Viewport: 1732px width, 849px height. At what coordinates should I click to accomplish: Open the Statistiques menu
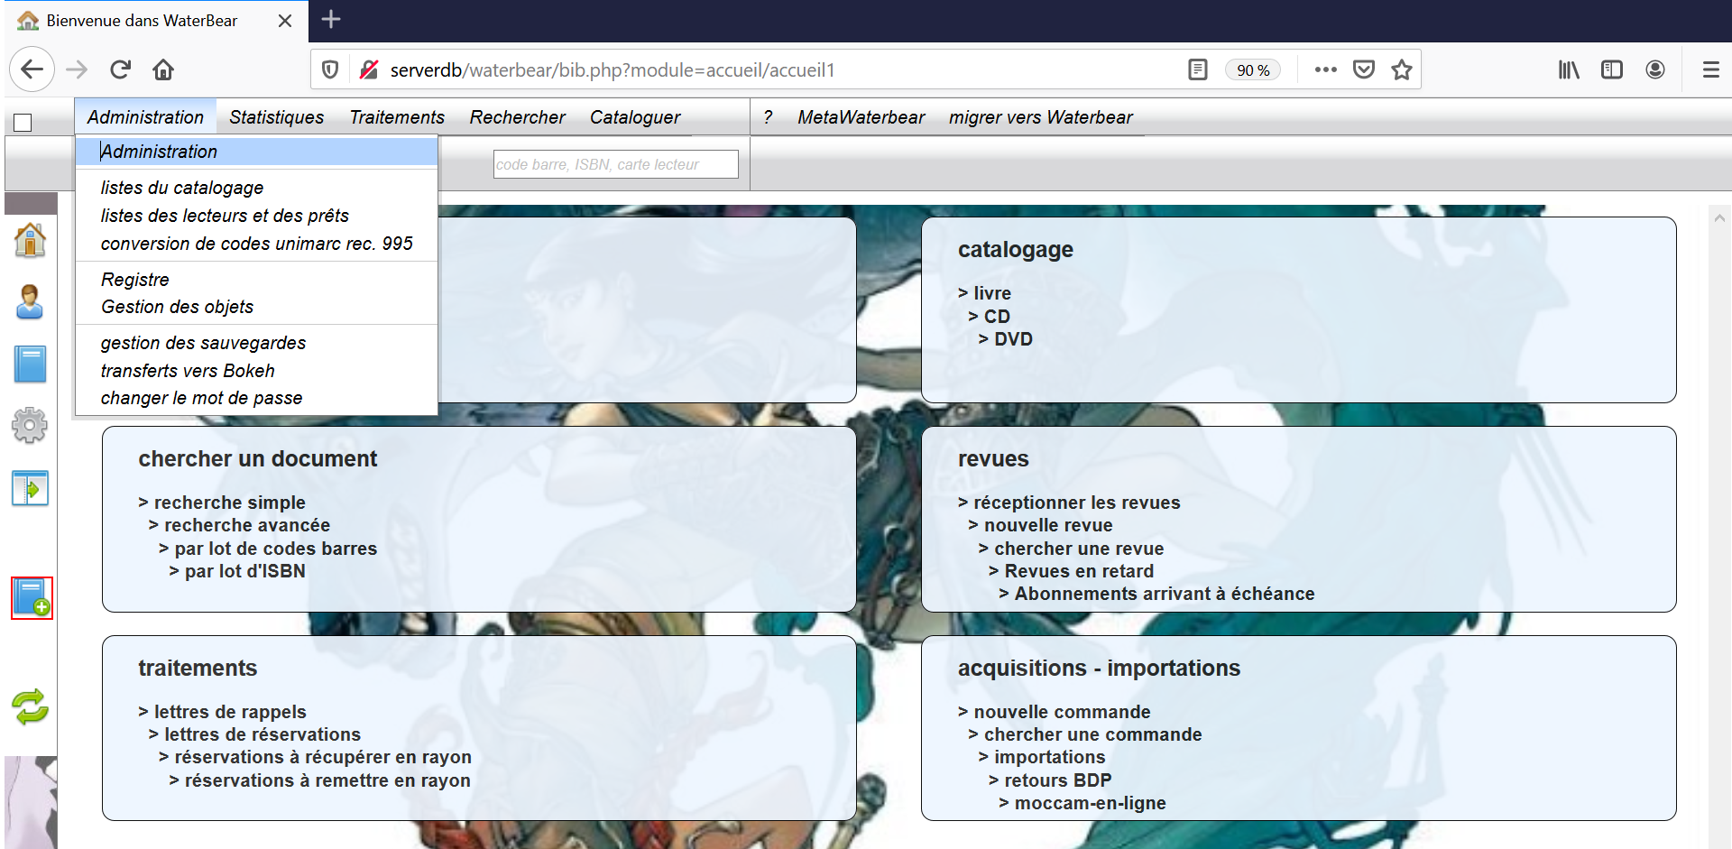click(276, 117)
